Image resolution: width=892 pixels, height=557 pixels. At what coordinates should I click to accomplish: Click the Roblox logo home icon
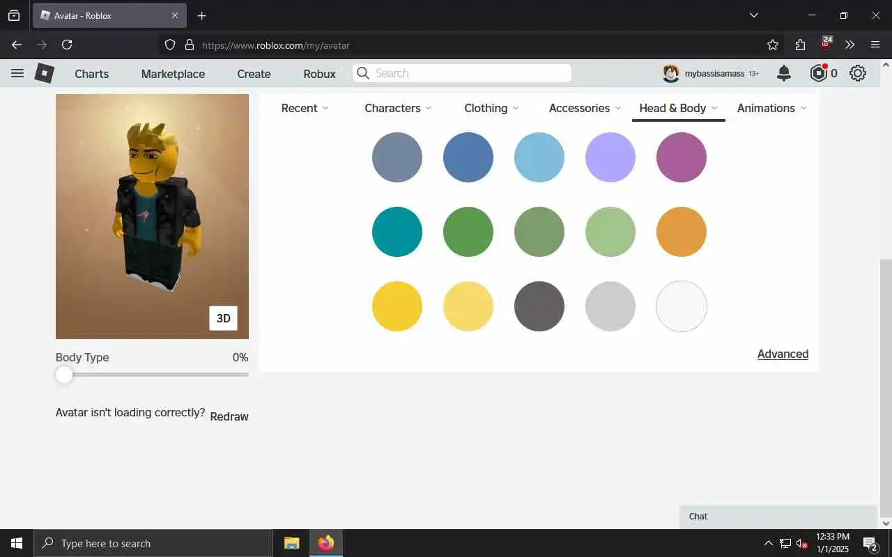click(45, 73)
